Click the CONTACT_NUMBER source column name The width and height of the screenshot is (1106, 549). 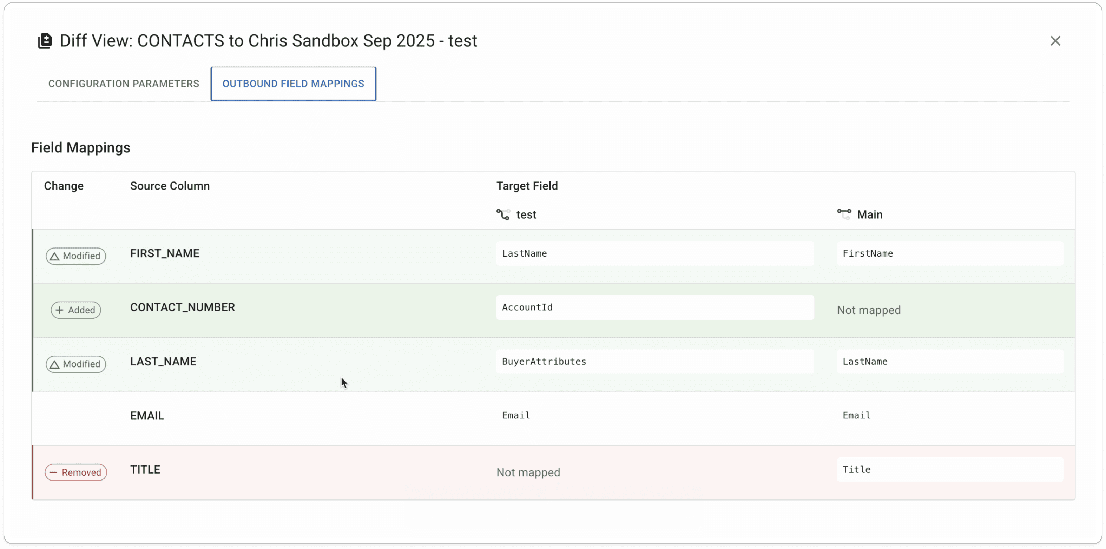pyautogui.click(x=183, y=308)
